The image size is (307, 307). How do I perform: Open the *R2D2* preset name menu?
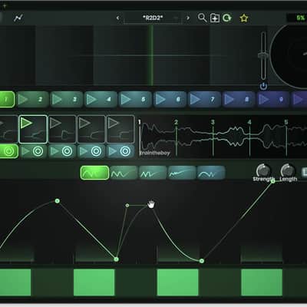point(153,18)
